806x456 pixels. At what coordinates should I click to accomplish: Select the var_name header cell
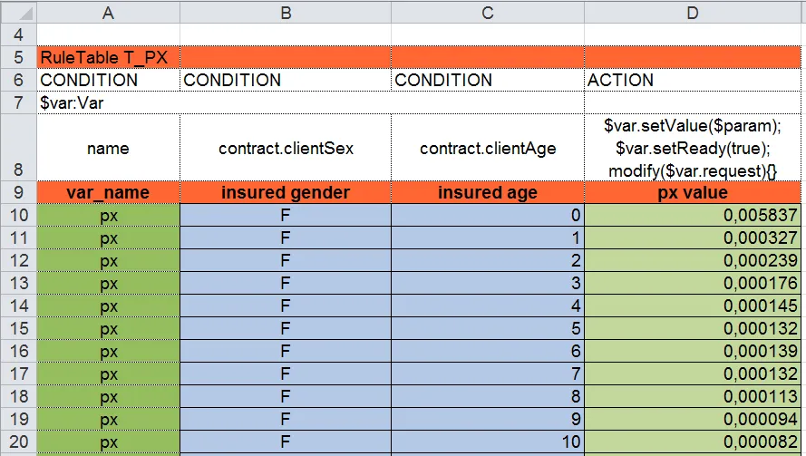click(x=109, y=193)
